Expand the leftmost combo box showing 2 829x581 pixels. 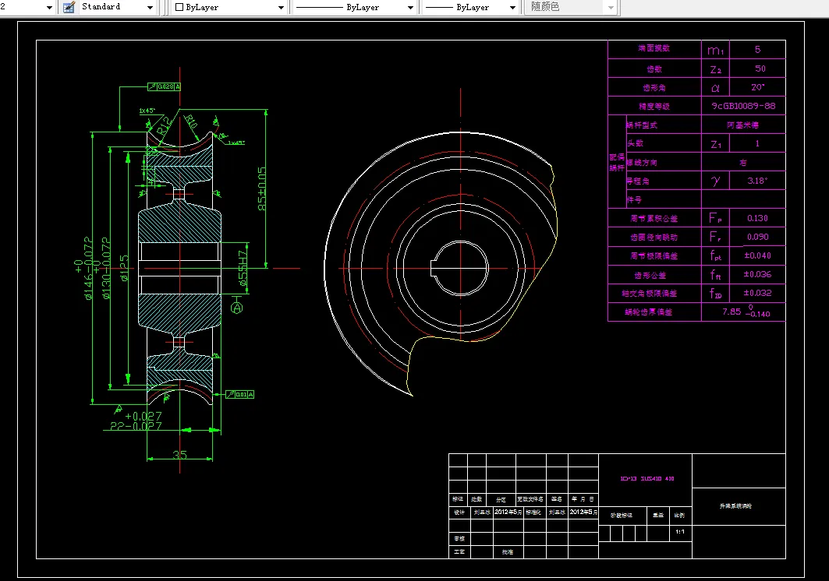tap(49, 7)
